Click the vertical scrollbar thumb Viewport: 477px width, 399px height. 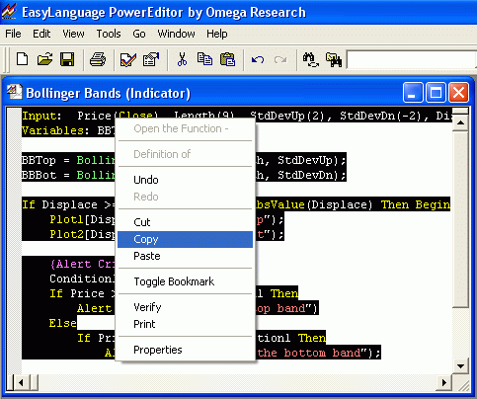pos(460,219)
